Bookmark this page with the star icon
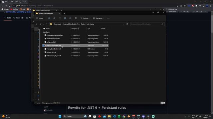This screenshot has width=213, height=119. (x=185, y=6)
